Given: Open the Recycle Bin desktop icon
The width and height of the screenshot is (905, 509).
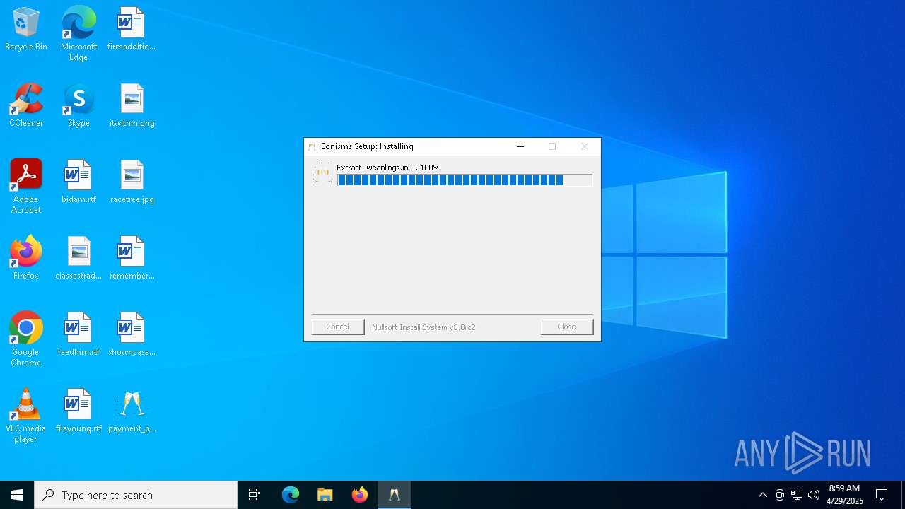Looking at the screenshot, I should coord(26,30).
